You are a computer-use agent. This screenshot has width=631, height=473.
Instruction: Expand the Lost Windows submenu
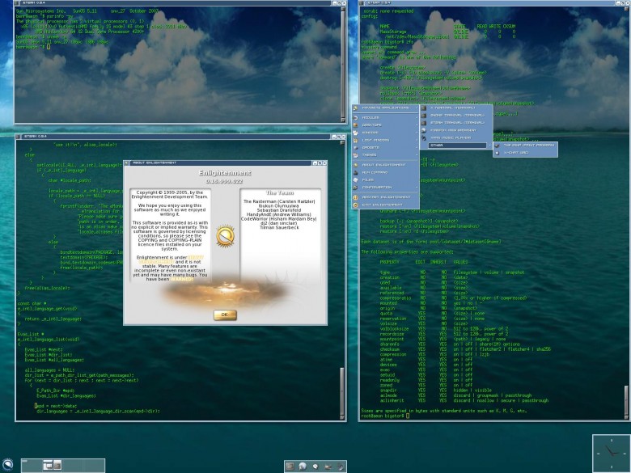[x=386, y=140]
